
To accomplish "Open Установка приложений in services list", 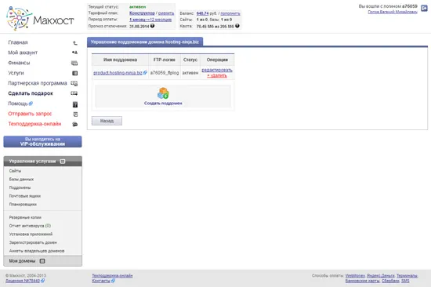I will [31, 234].
